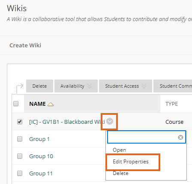Select the Group 11 checkbox

click(20, 173)
